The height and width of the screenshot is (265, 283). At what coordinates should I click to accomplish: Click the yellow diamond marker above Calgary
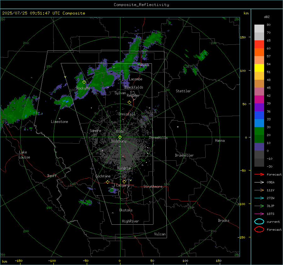124,181
